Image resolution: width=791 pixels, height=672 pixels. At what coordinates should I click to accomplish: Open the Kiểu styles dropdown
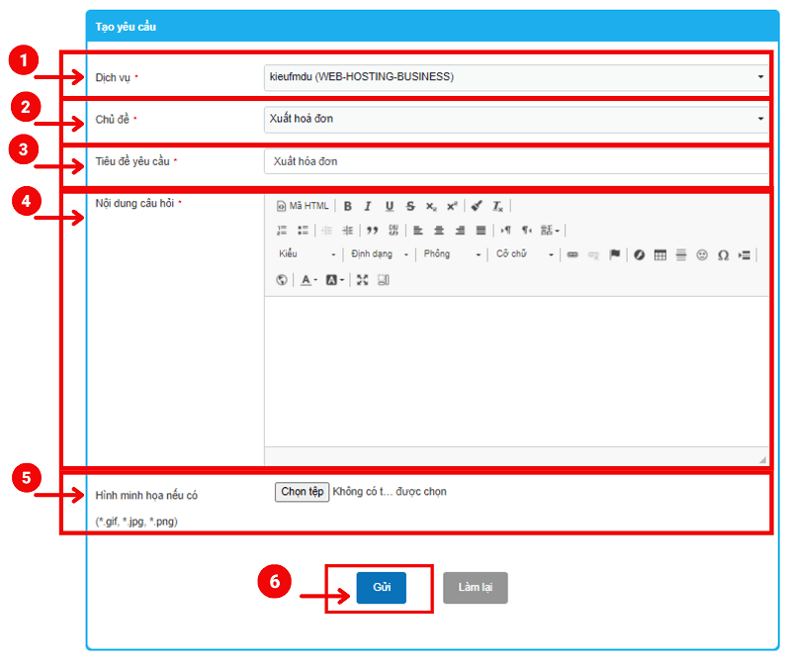(x=308, y=254)
